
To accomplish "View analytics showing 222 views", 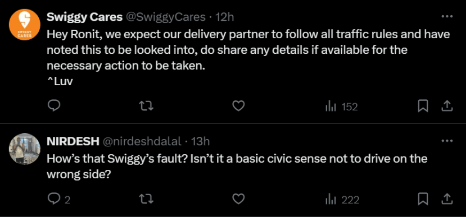I will point(342,200).
